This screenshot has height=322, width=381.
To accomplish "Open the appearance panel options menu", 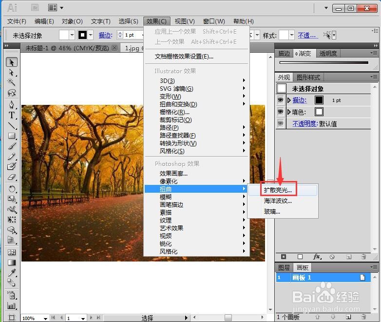I will click(374, 77).
